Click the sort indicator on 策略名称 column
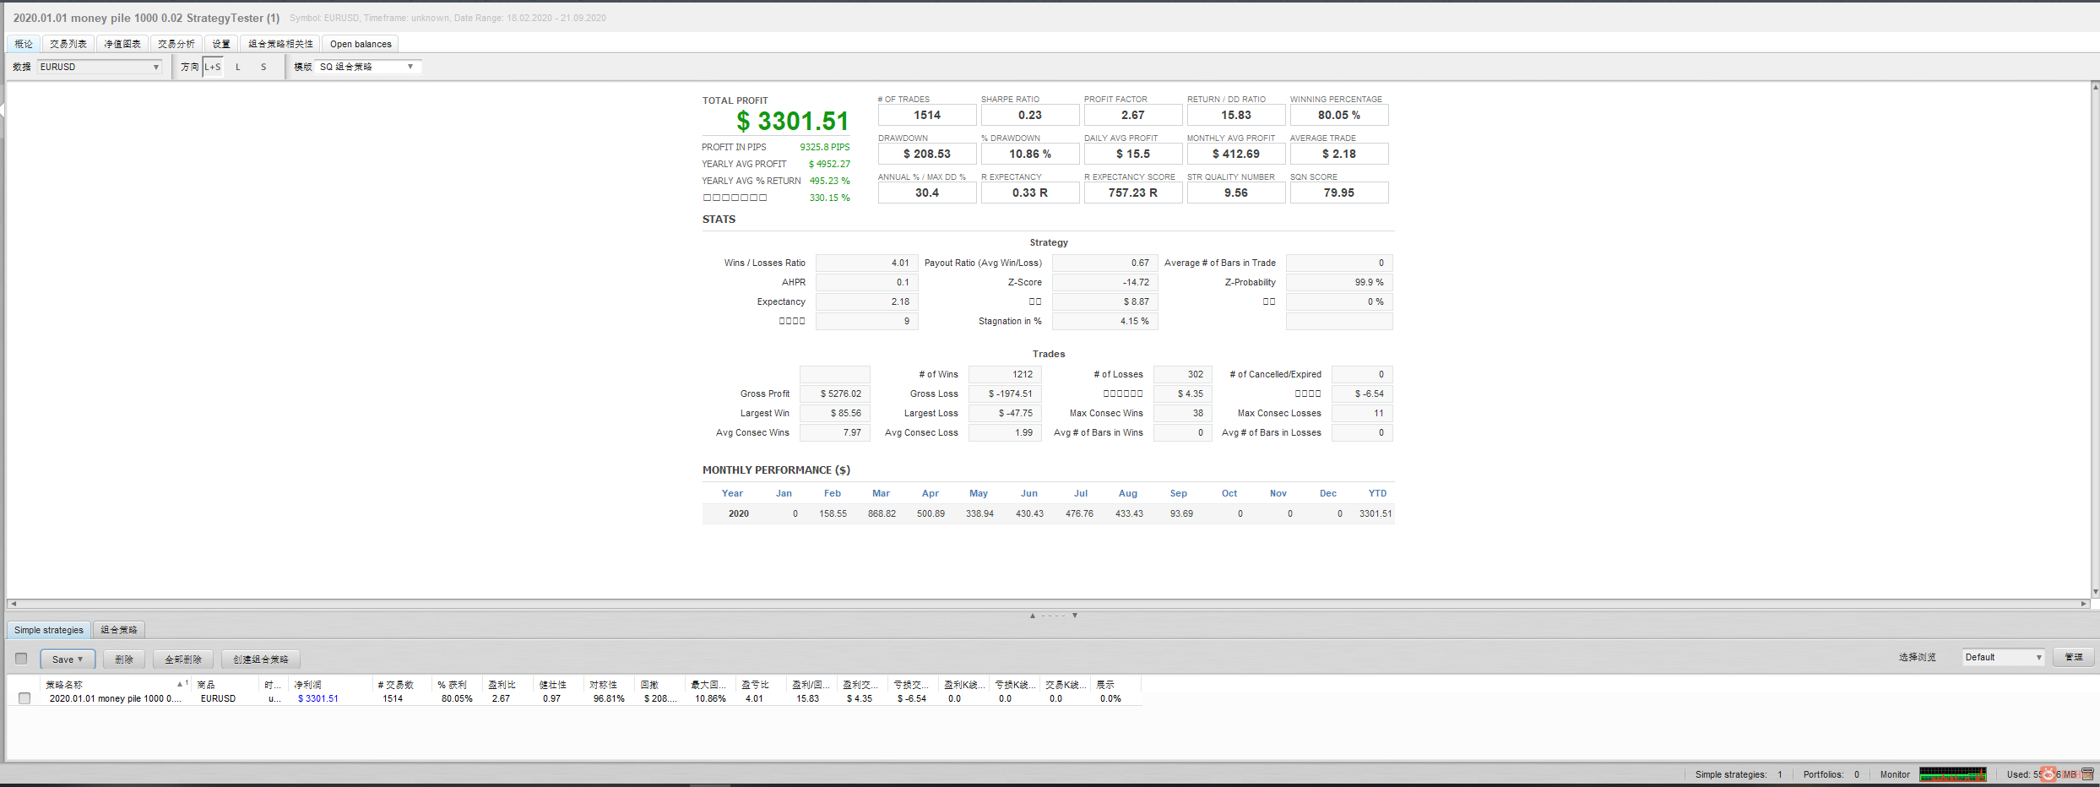The width and height of the screenshot is (2100, 787). click(182, 684)
